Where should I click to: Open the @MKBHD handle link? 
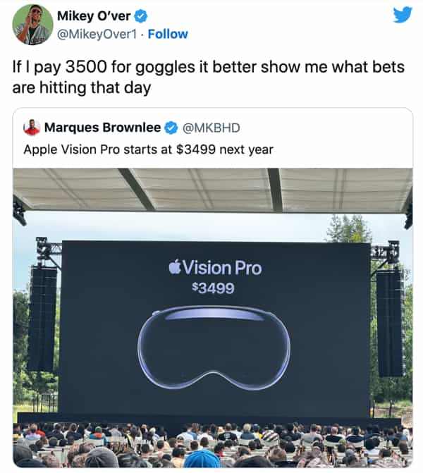click(x=211, y=128)
